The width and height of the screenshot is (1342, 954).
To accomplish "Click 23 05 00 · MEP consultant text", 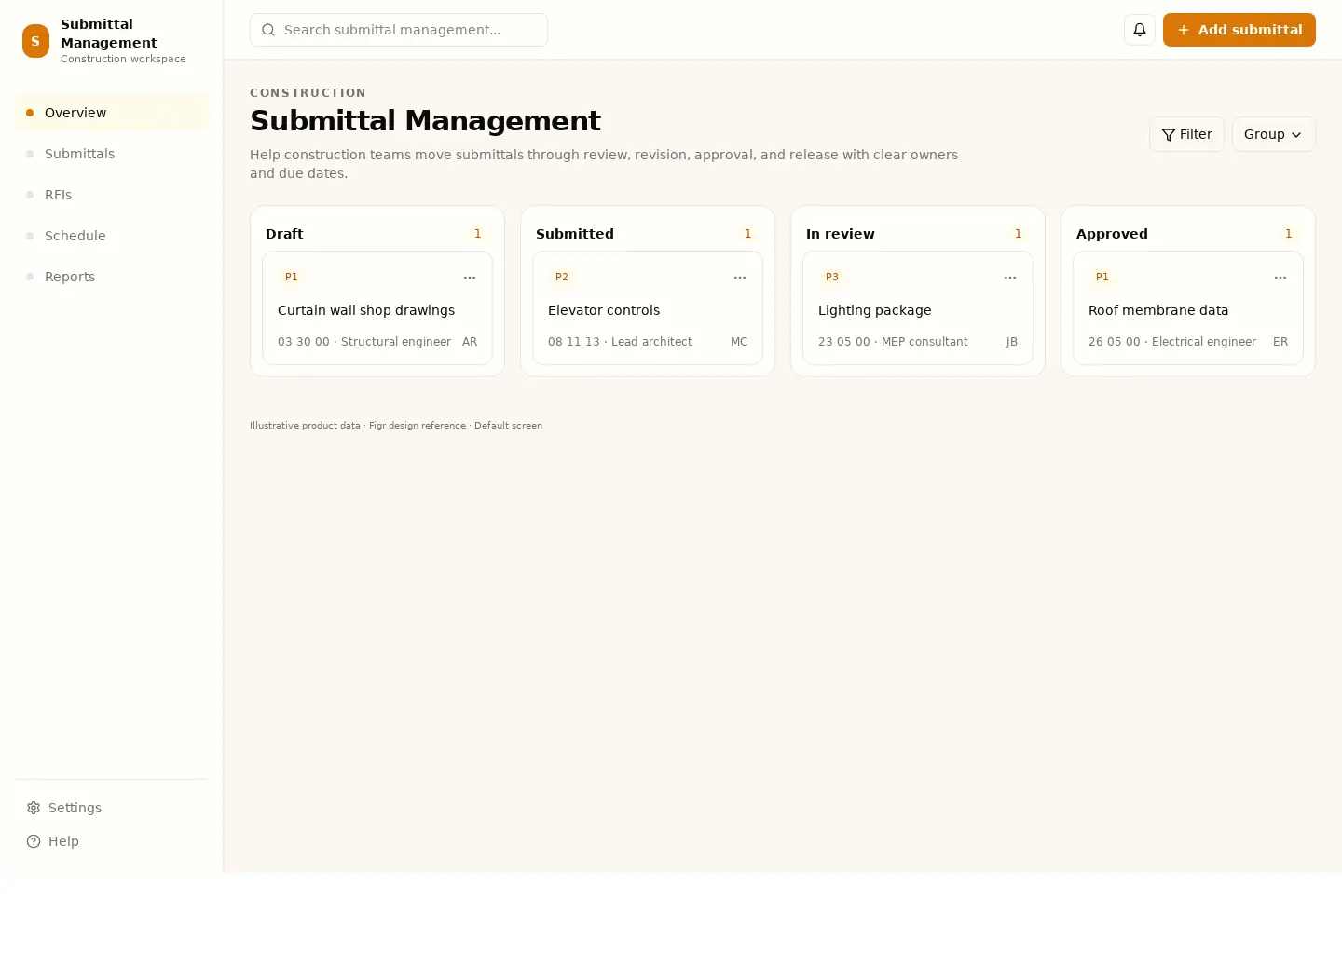I will pyautogui.click(x=893, y=342).
